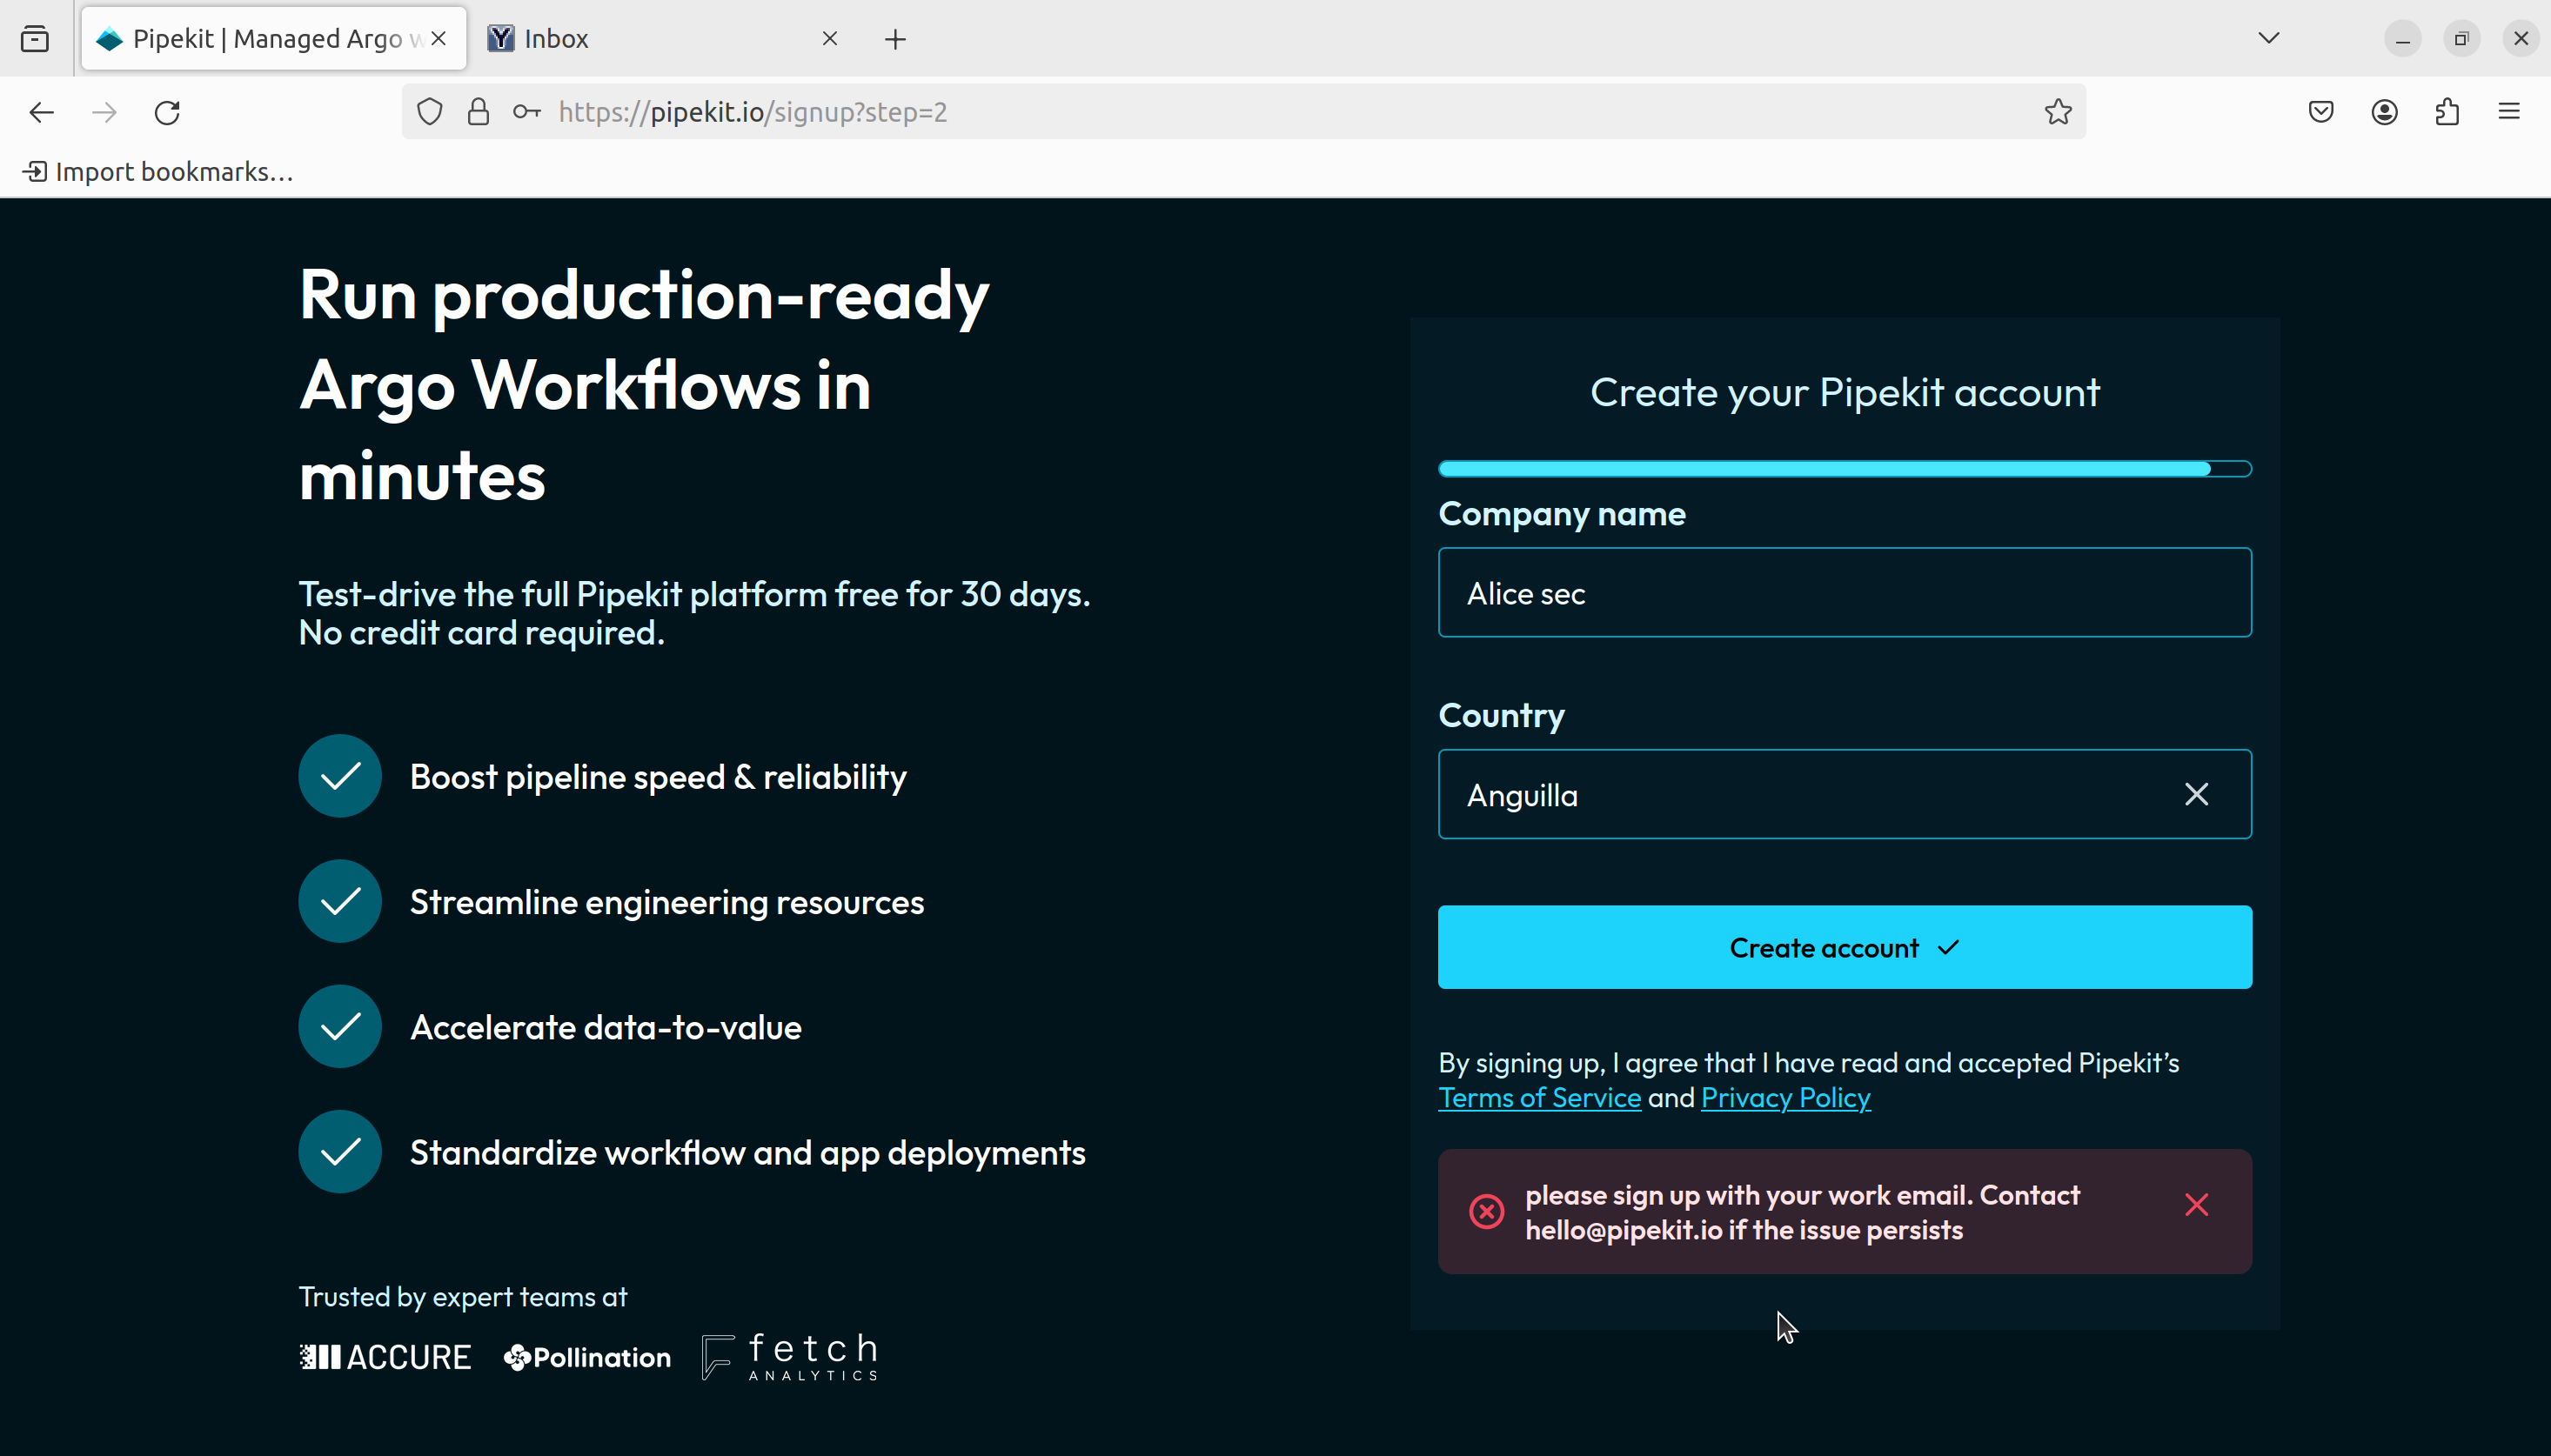Click the saved password key icon
The width and height of the screenshot is (2551, 1456).
coord(527,112)
